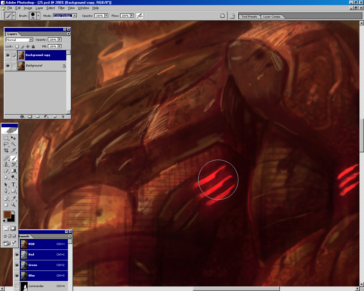The height and width of the screenshot is (291, 364).
Task: Select the Eraser tool
Action: pos(6,171)
